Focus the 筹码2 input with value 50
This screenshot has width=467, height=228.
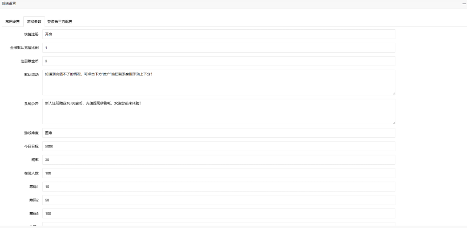click(x=219, y=200)
